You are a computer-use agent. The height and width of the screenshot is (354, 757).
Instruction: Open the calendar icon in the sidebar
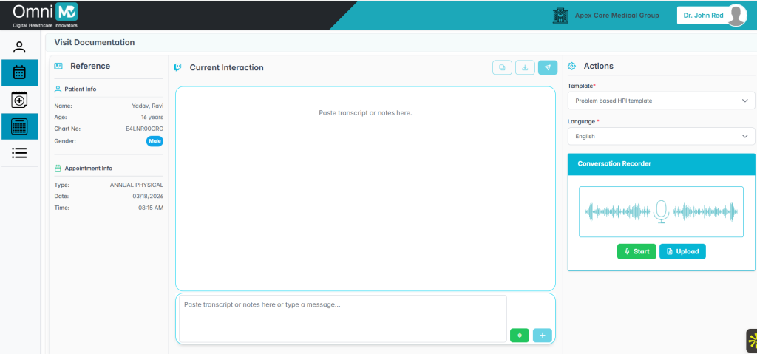[20, 72]
